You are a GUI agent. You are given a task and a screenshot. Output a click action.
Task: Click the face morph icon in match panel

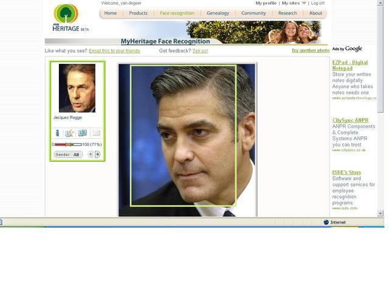point(69,133)
